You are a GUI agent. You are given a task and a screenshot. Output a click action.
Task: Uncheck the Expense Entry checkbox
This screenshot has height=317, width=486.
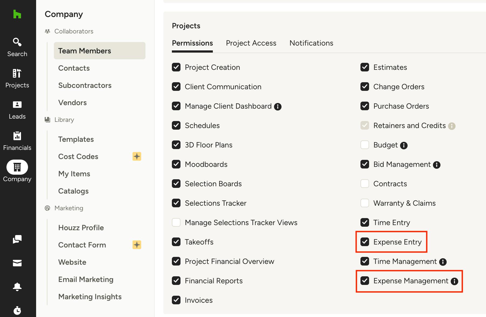coord(365,242)
